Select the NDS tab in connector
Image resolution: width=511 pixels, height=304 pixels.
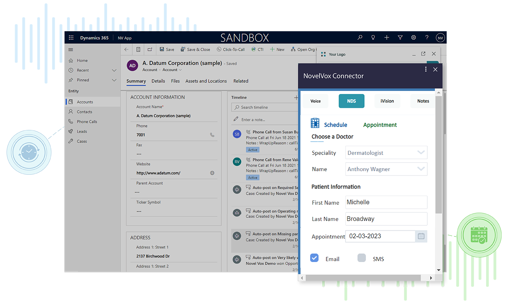pos(352,101)
